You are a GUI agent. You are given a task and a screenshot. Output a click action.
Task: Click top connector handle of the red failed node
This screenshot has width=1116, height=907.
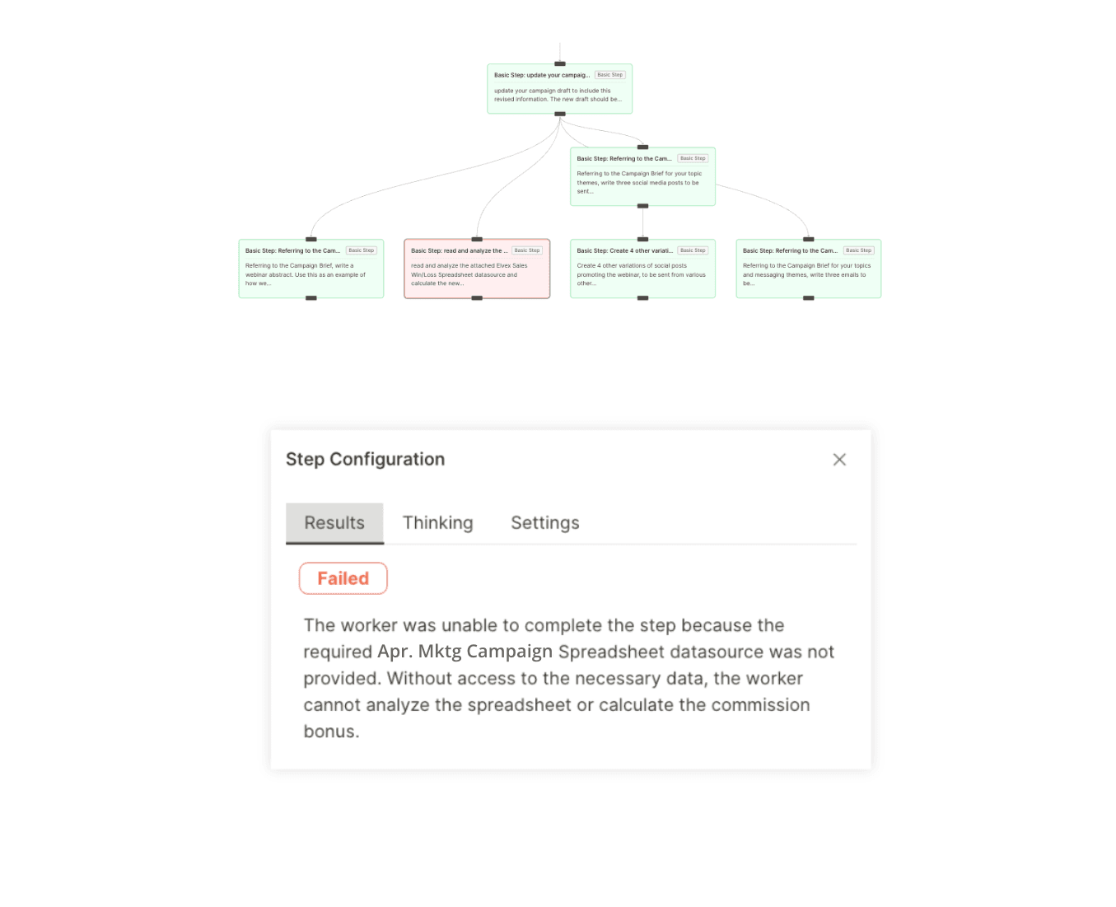pyautogui.click(x=477, y=240)
